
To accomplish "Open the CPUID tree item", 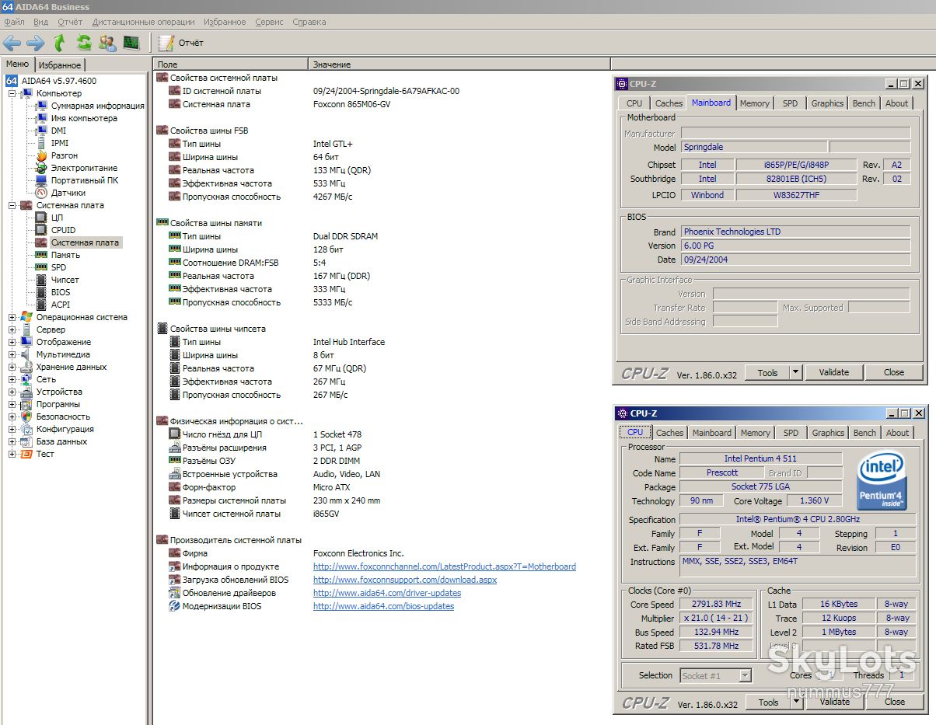I will (63, 230).
